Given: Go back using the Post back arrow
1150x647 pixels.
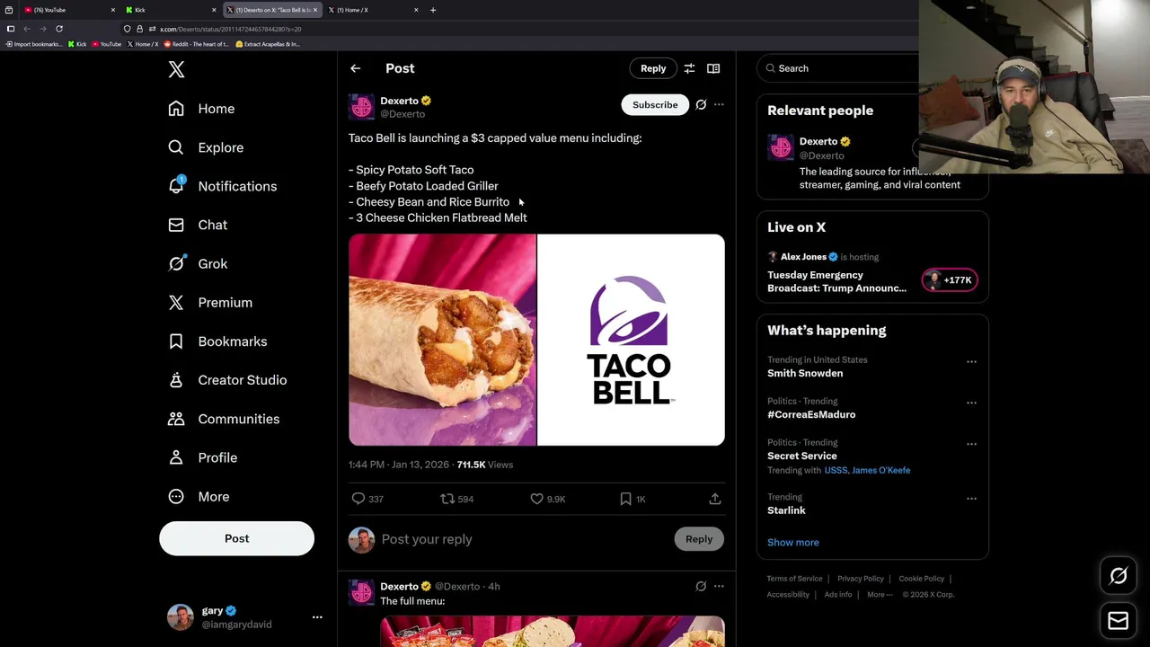Looking at the screenshot, I should coord(355,68).
